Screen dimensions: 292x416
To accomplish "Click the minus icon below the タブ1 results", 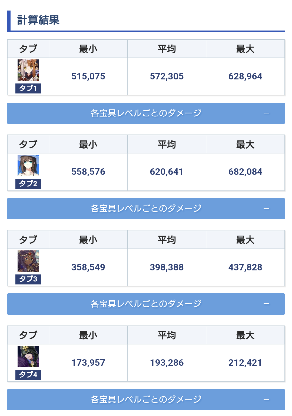I will click(x=266, y=113).
